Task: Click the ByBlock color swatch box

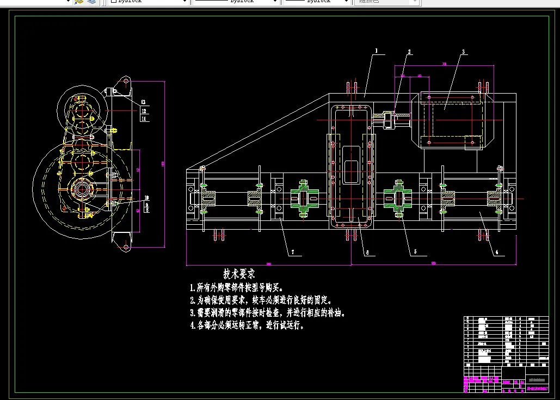Action: click(x=113, y=2)
